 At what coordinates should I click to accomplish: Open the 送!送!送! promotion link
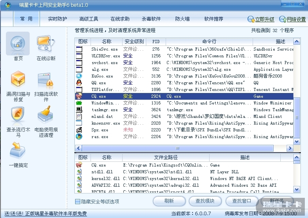pos(45,214)
